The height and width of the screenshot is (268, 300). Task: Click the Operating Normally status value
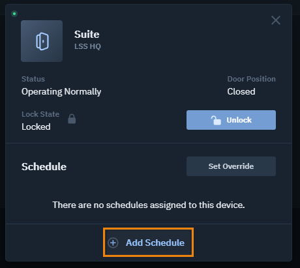pos(61,92)
